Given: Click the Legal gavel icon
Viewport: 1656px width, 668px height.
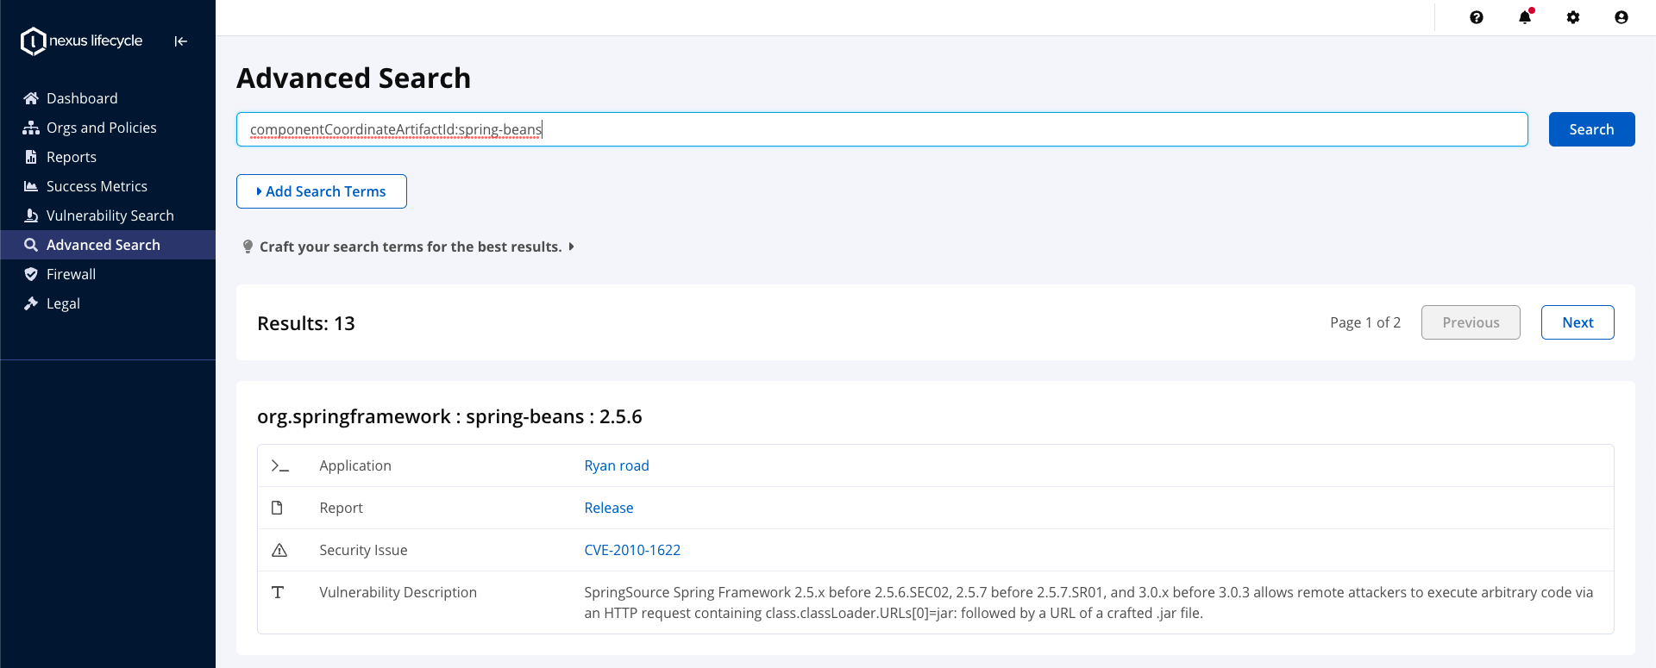Looking at the screenshot, I should 31,303.
